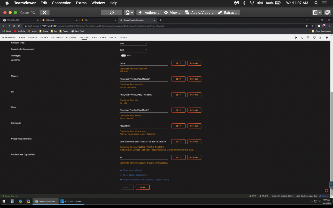Open the Console shell command Bash dropdown
Image resolution: width=333 pixels, height=208 pixels.
(x=133, y=50)
